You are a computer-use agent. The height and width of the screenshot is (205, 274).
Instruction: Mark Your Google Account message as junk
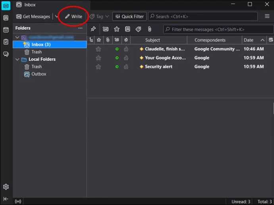click(x=126, y=58)
